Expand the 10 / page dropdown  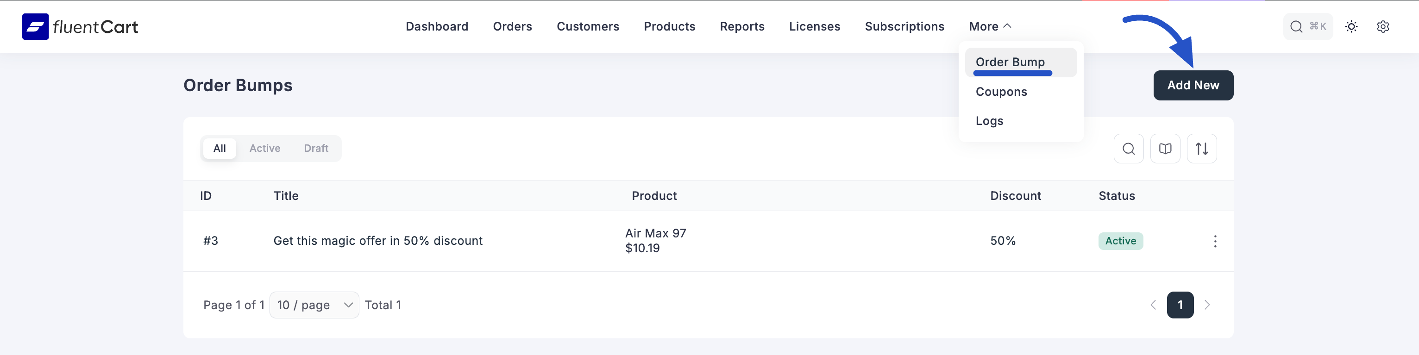[314, 305]
